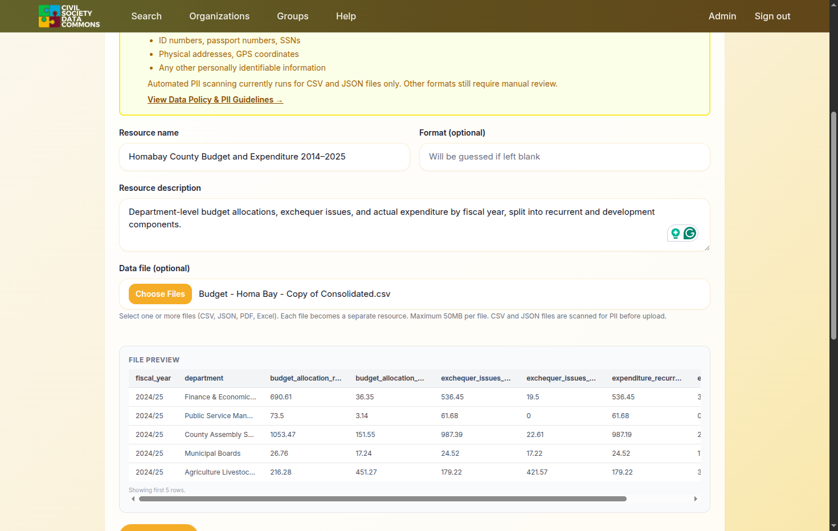
Task: Go to Organizations in the top navigation
Action: click(x=219, y=16)
